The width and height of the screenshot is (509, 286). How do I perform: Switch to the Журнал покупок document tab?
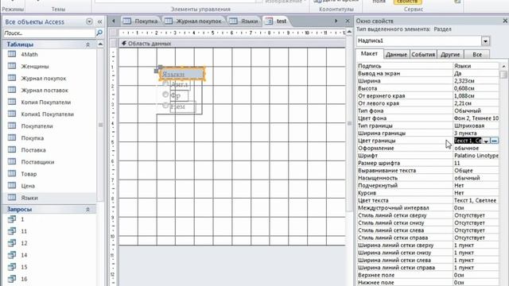(x=194, y=21)
